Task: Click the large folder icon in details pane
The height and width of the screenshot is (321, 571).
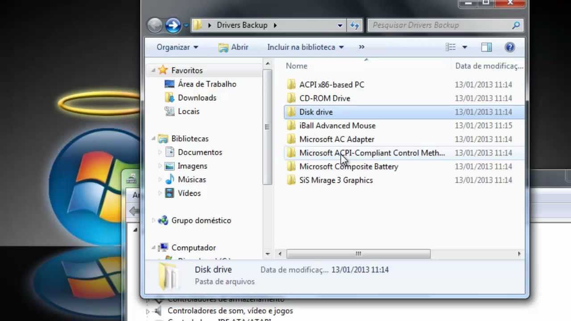Action: click(169, 276)
